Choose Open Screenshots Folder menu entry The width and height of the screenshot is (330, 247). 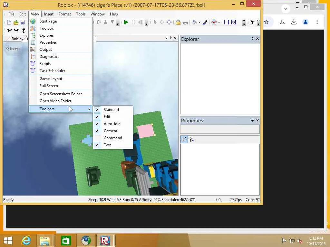(x=61, y=94)
